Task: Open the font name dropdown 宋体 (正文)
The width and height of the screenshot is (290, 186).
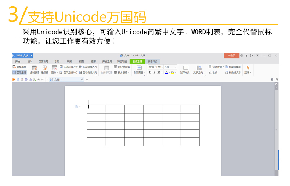Action: coord(155,67)
